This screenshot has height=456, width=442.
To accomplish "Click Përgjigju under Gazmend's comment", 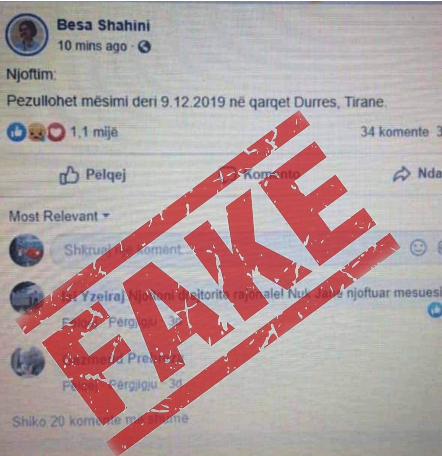I will [133, 385].
